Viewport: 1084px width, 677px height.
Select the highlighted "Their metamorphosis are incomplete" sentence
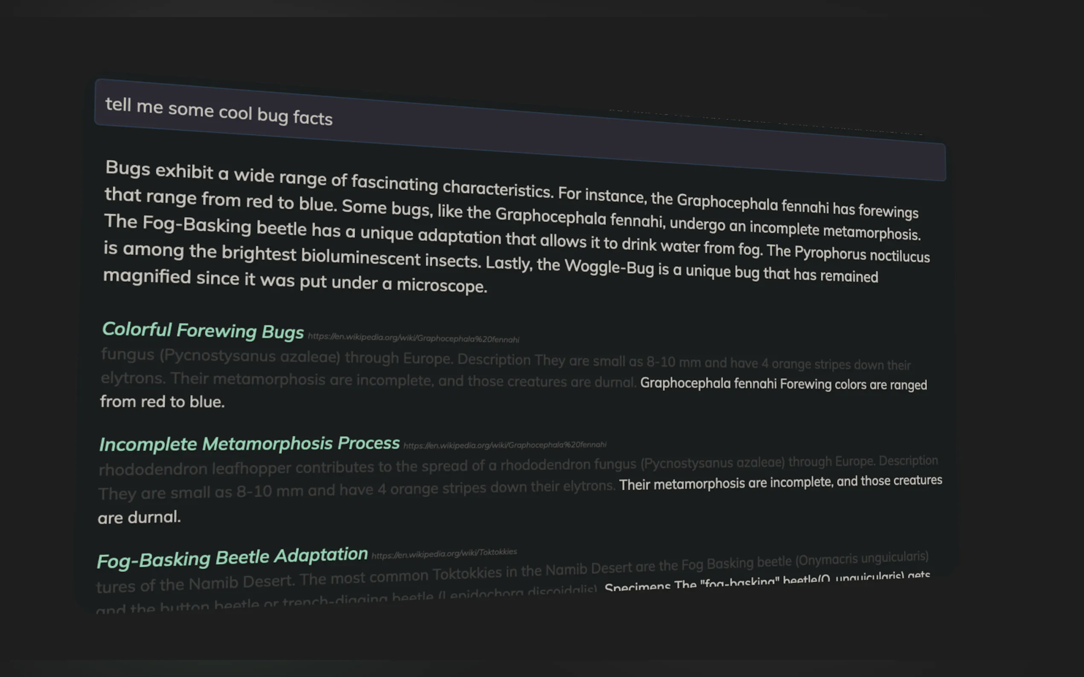[780, 482]
